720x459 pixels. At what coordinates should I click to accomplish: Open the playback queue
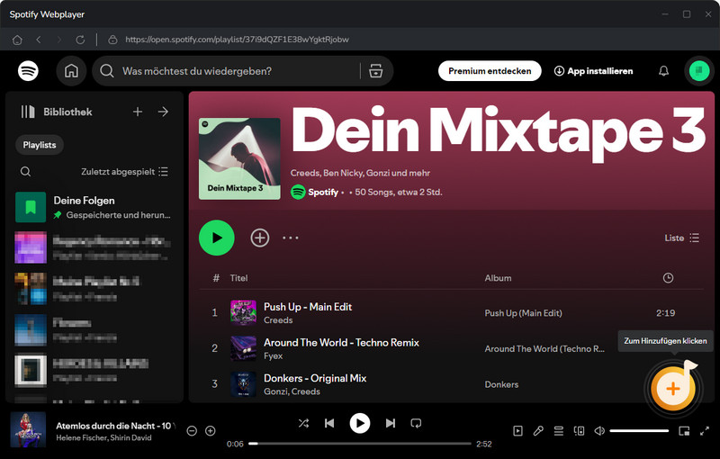(558, 431)
